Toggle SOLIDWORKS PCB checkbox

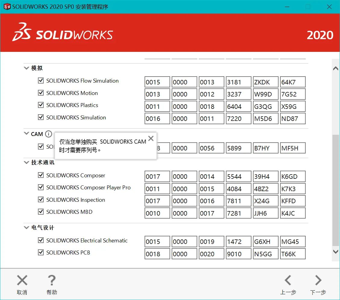click(x=41, y=252)
